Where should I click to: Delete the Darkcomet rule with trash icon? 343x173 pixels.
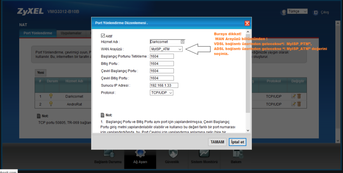(299, 96)
